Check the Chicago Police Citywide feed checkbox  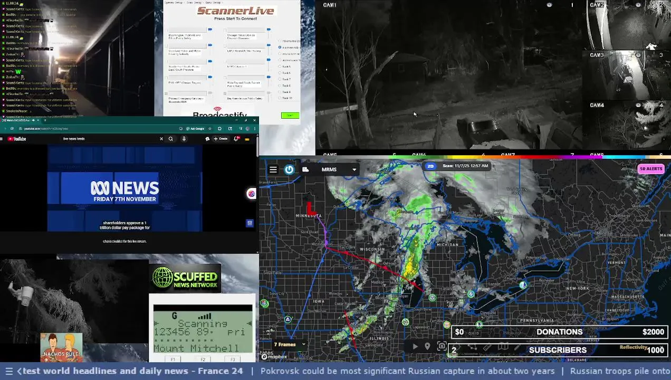(x=225, y=30)
